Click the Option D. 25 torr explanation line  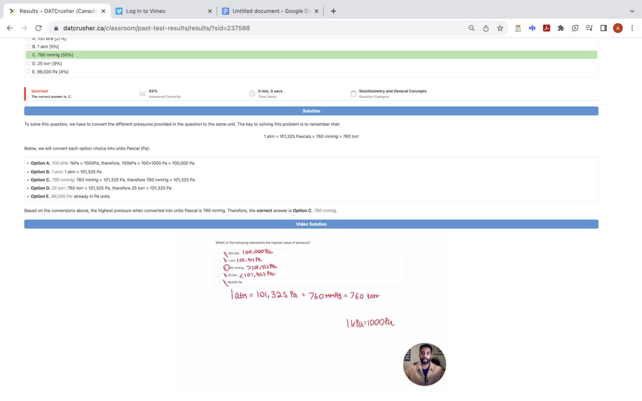point(101,188)
